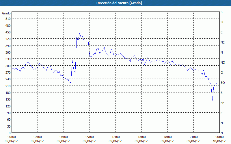Click the 420 tick label on the left axis
This screenshot has width=231, height=144.
pos(8,39)
